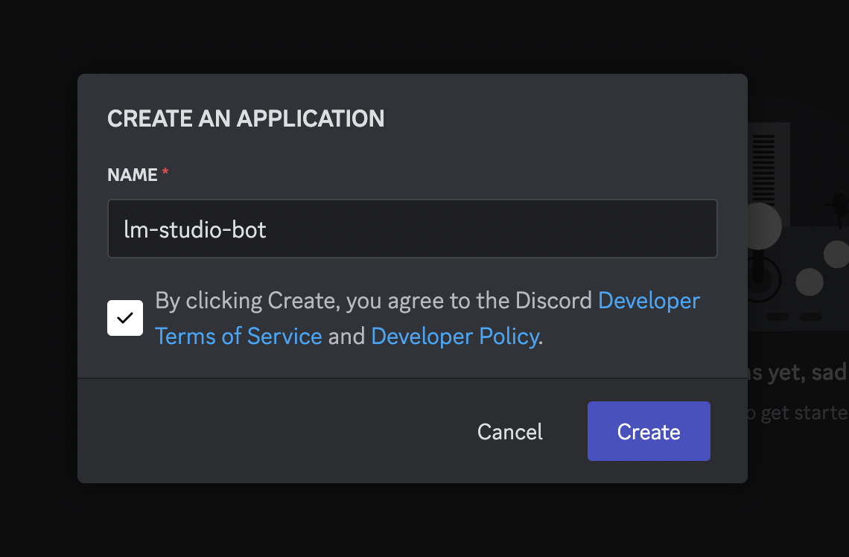849x557 pixels.
Task: Click the required asterisk beside NAME
Action: (x=164, y=171)
